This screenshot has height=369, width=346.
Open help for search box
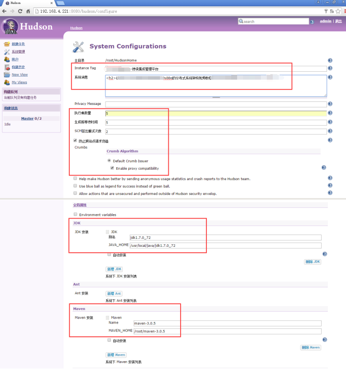pos(312,22)
